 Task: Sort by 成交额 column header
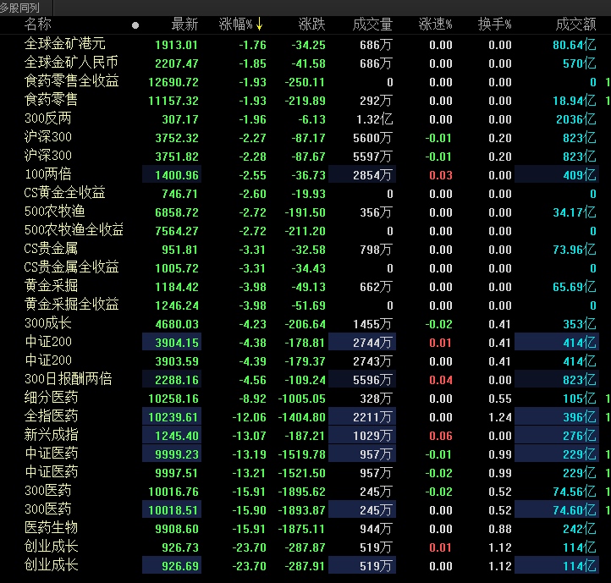pos(575,25)
